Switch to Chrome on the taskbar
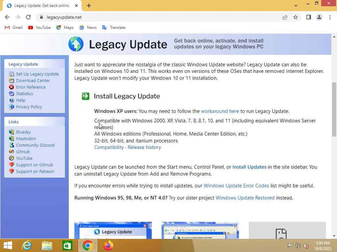337x252 pixels. coord(88,245)
